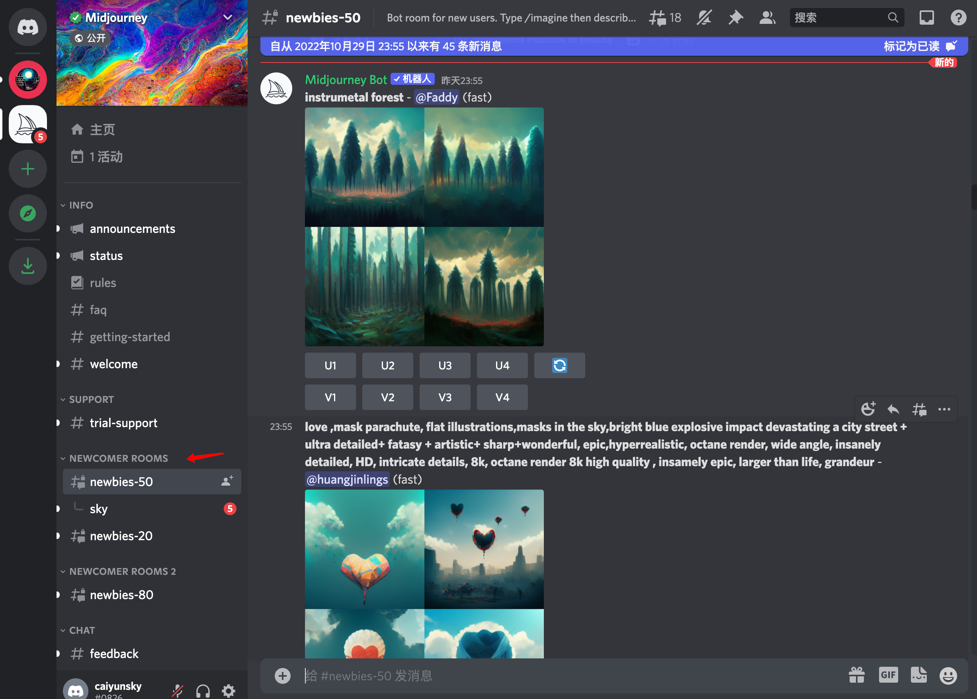Click the V2 variation button
The height and width of the screenshot is (699, 977).
coord(387,397)
